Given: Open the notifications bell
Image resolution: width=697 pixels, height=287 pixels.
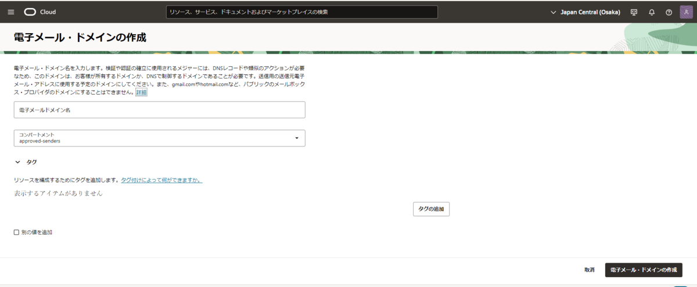Looking at the screenshot, I should [652, 12].
